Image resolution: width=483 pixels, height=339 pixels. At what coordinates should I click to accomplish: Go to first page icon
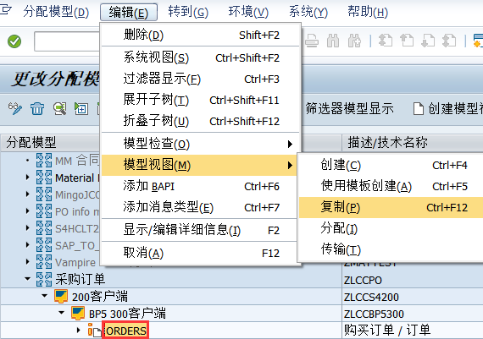[x=386, y=41]
